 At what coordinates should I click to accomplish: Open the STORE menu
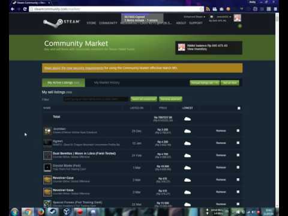[91, 23]
